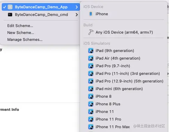Click the simulator icon beside iPhone 11 Pro

(91, 119)
